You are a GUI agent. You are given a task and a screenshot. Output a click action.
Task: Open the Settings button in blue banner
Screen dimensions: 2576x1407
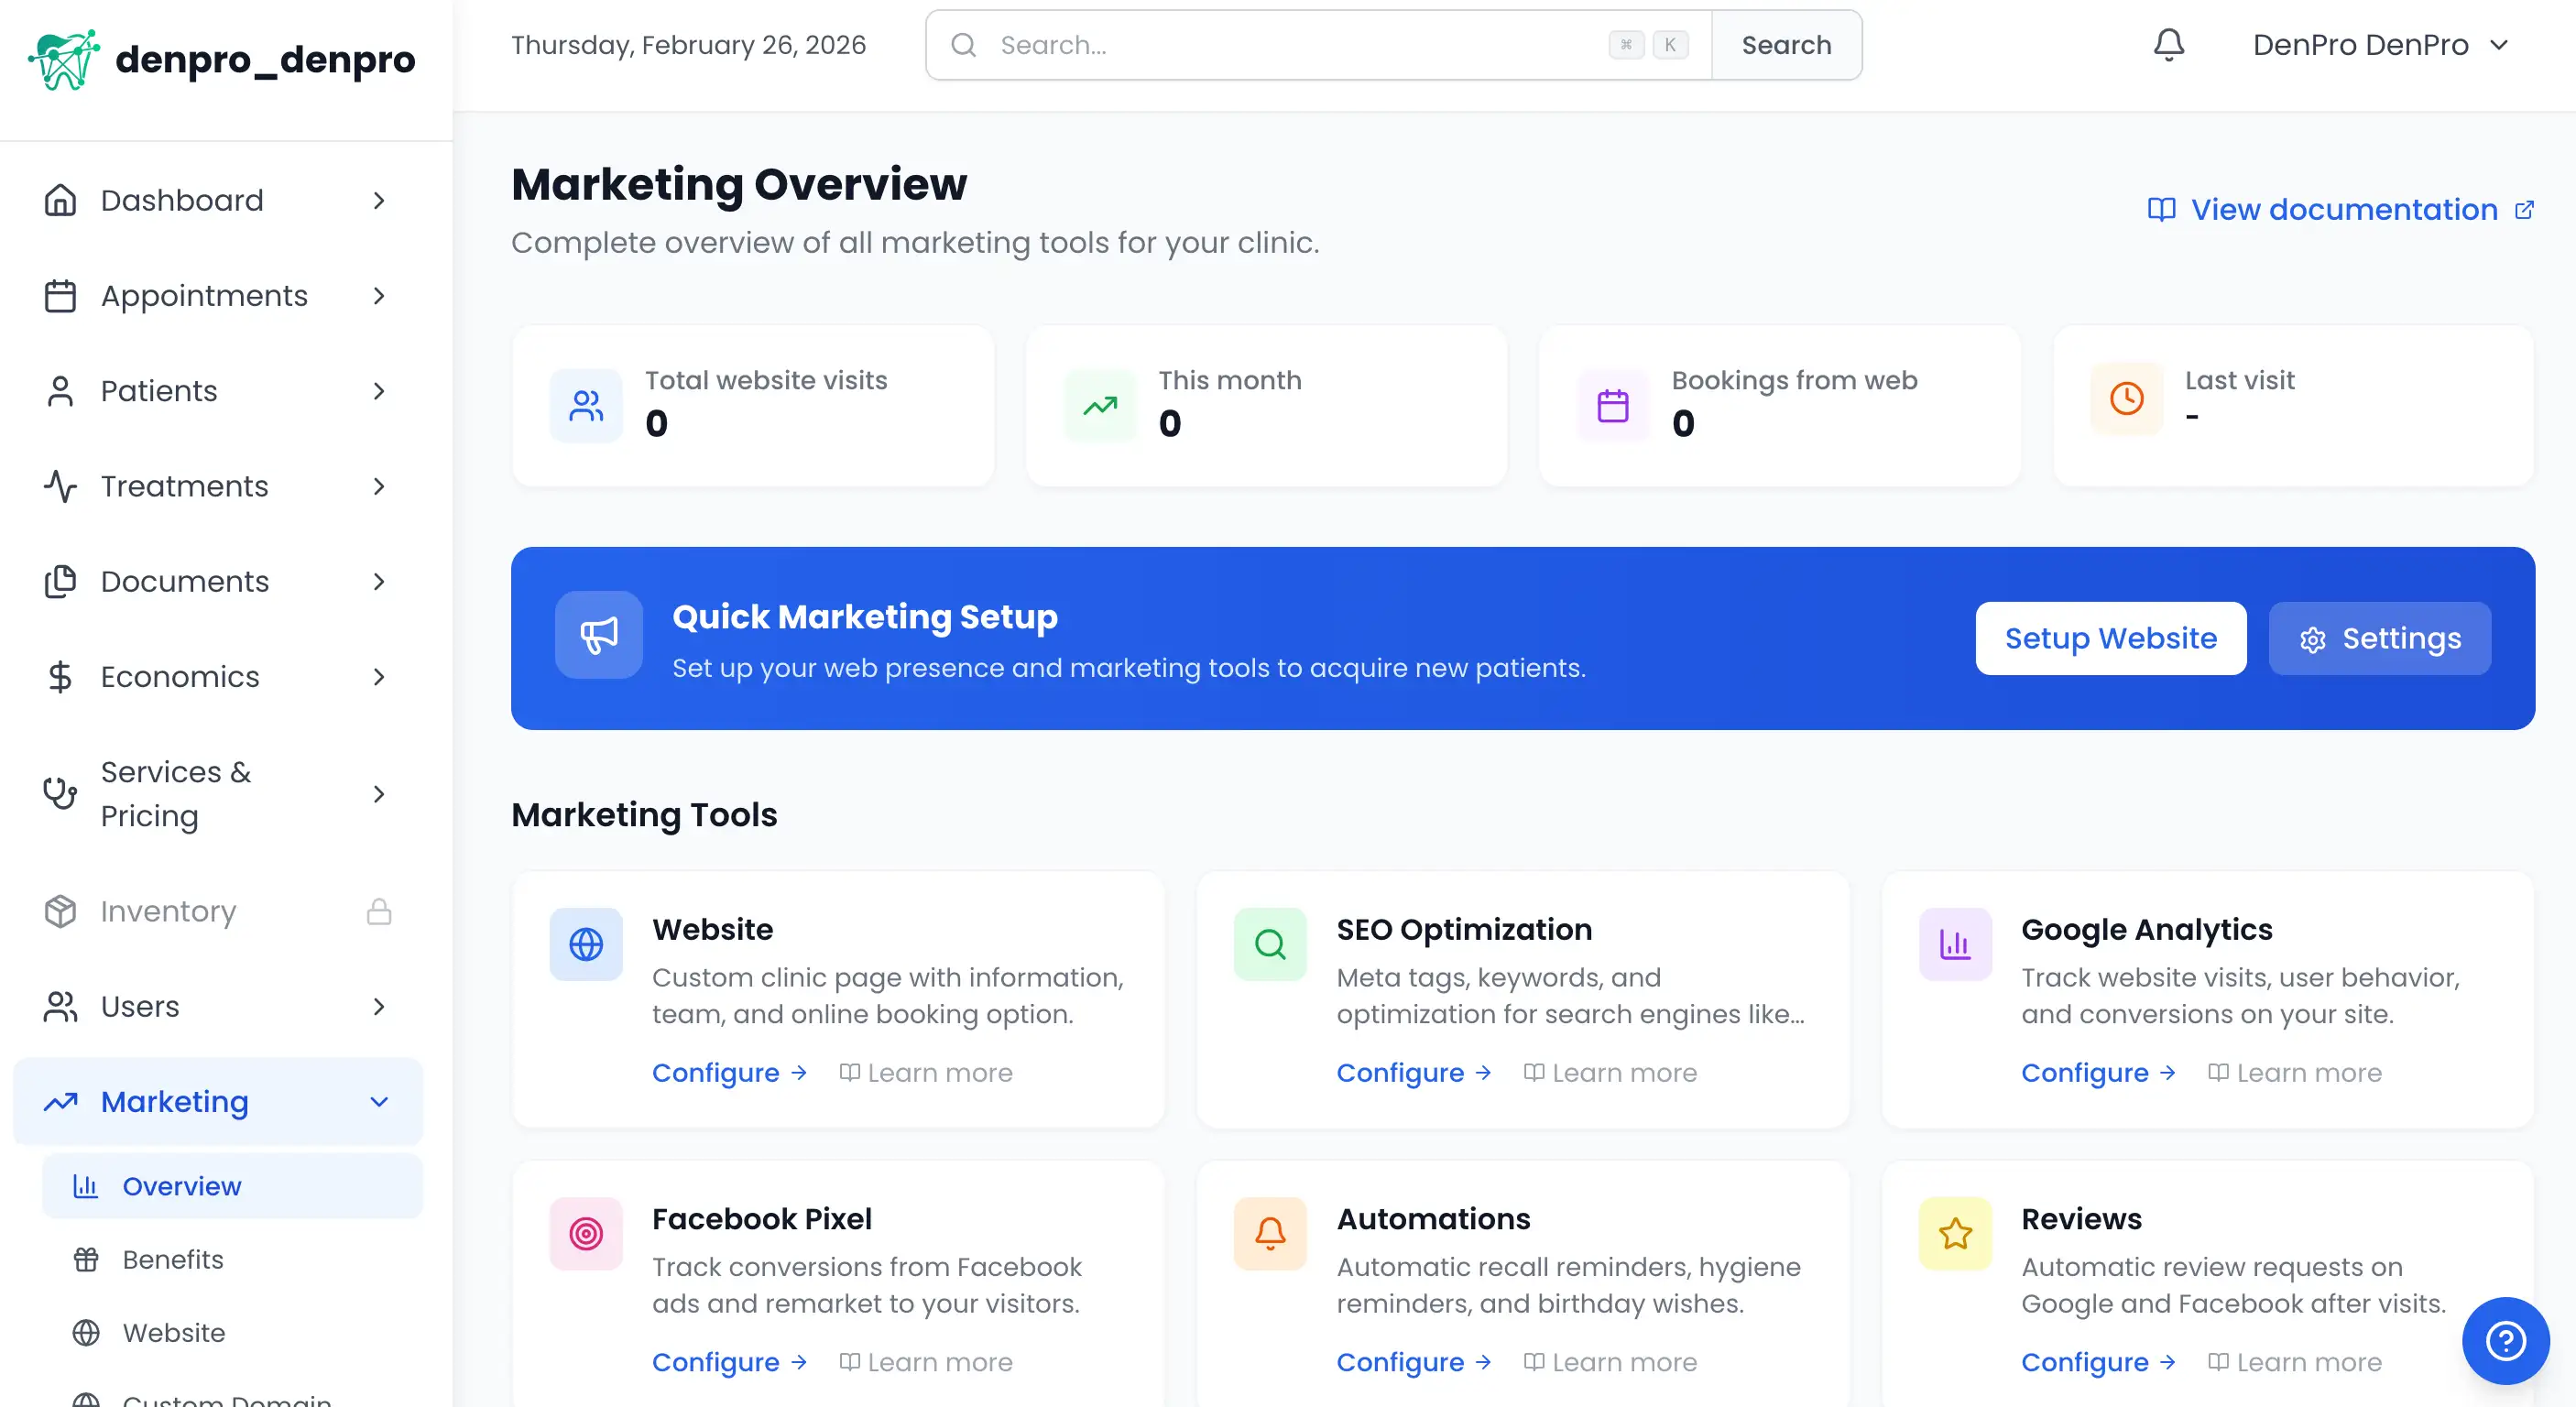(x=2380, y=638)
